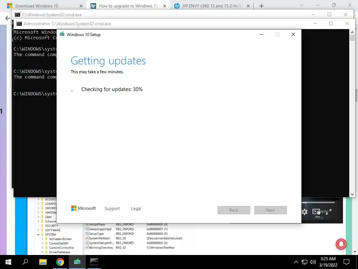Switch to HP ENVY x360 tab
Image resolution: width=358 pixels, height=269 pixels.
211,6
